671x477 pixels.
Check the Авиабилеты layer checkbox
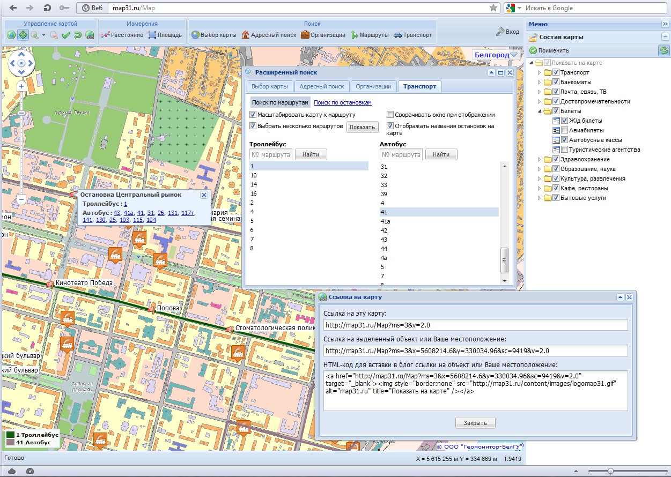click(x=564, y=130)
